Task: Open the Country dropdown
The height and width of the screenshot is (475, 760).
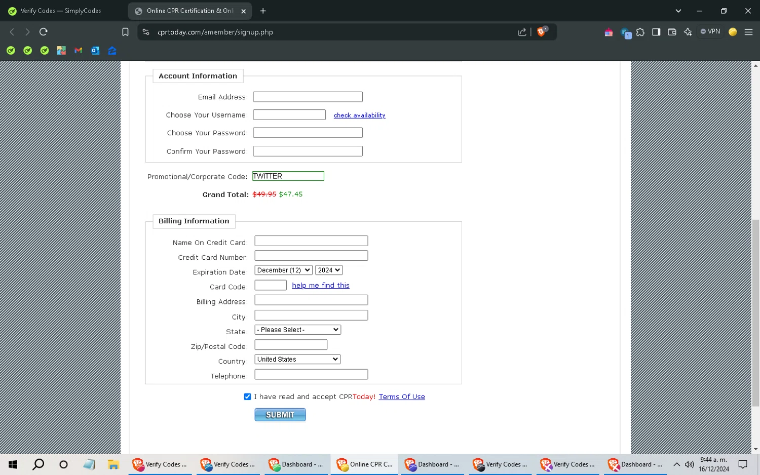Action: click(x=297, y=360)
